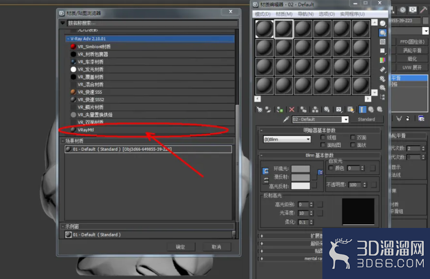The height and width of the screenshot is (279, 430).
Task: Click Put to Library icon
Action: point(327,110)
